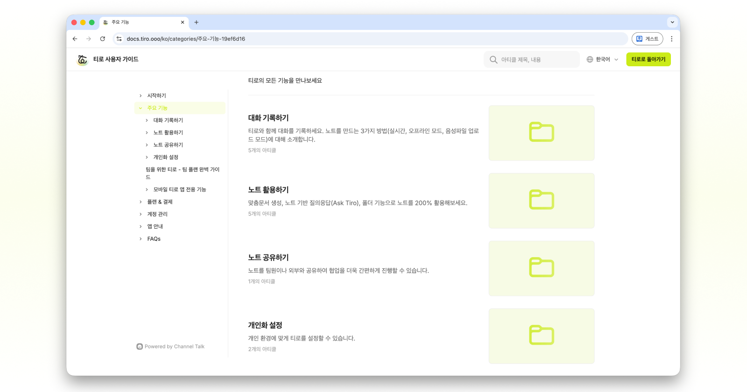Open the 한국어 language dropdown
Viewport: 747px width, 392px height.
coord(603,59)
